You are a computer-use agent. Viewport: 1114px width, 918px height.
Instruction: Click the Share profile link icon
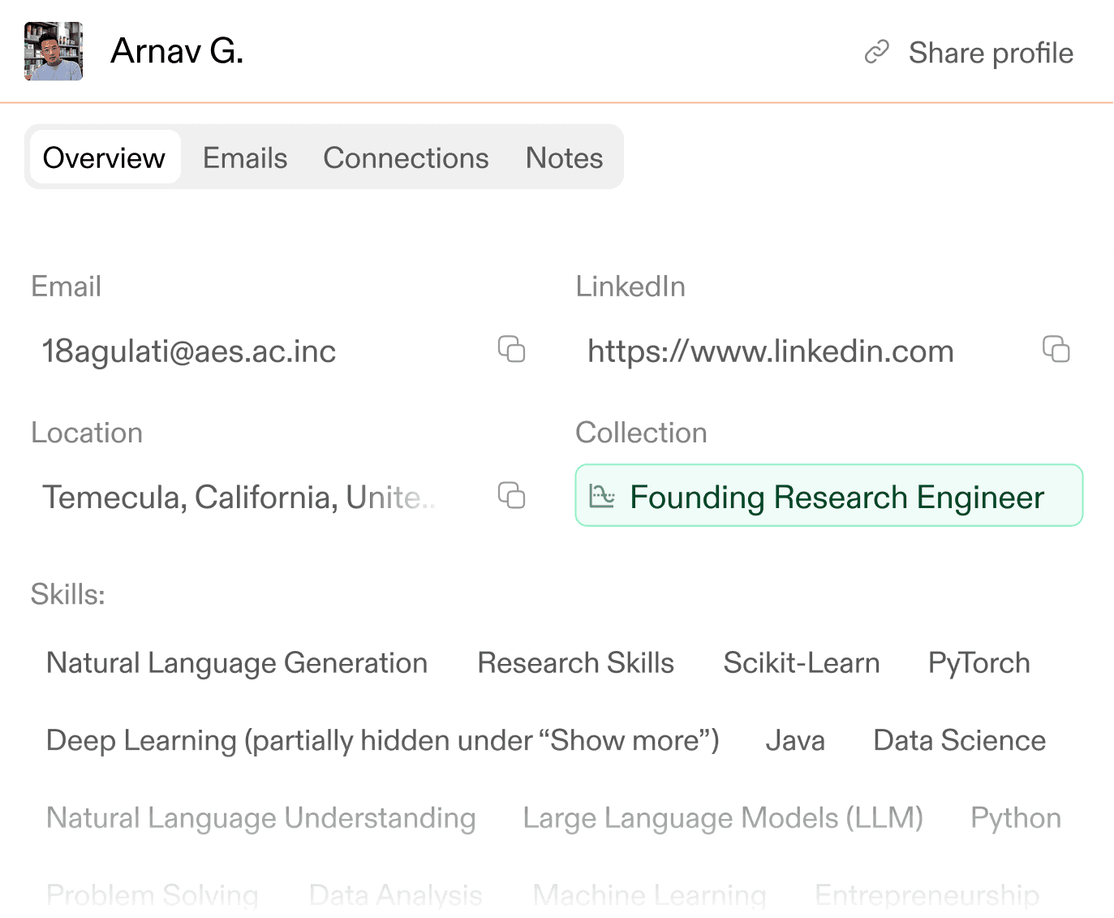point(877,53)
